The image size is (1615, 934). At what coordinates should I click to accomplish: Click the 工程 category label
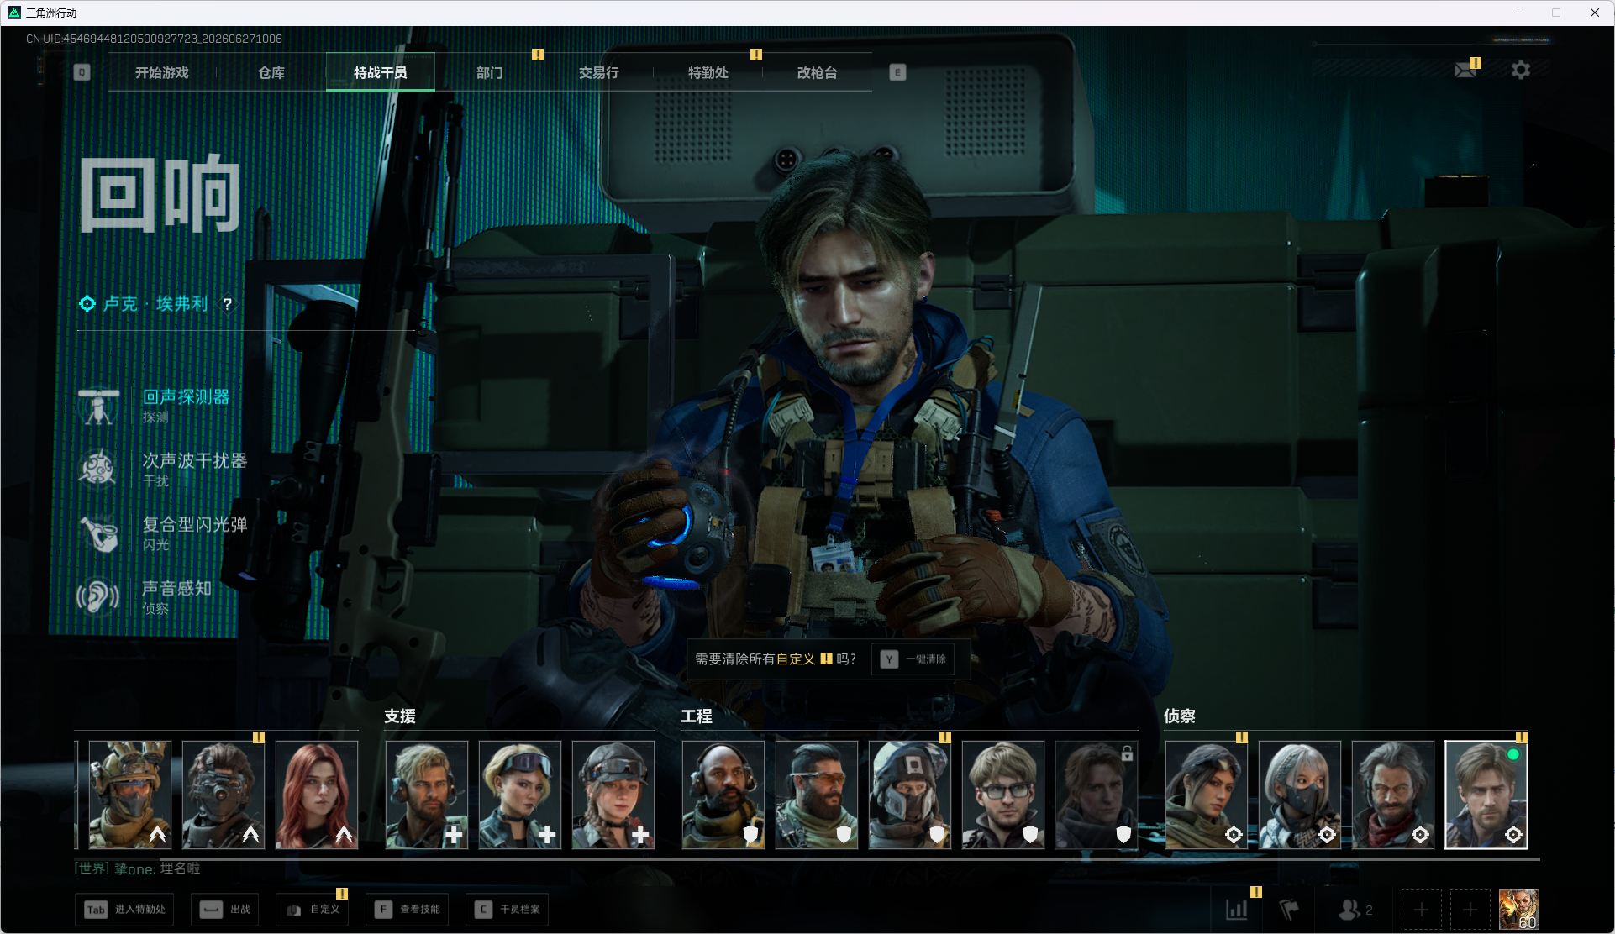pyautogui.click(x=697, y=716)
